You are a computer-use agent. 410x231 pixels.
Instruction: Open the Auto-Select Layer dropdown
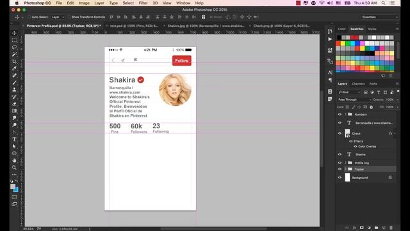point(58,17)
